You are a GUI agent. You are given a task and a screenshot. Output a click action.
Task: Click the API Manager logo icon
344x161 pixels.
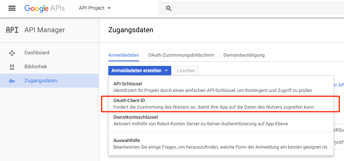(x=12, y=30)
